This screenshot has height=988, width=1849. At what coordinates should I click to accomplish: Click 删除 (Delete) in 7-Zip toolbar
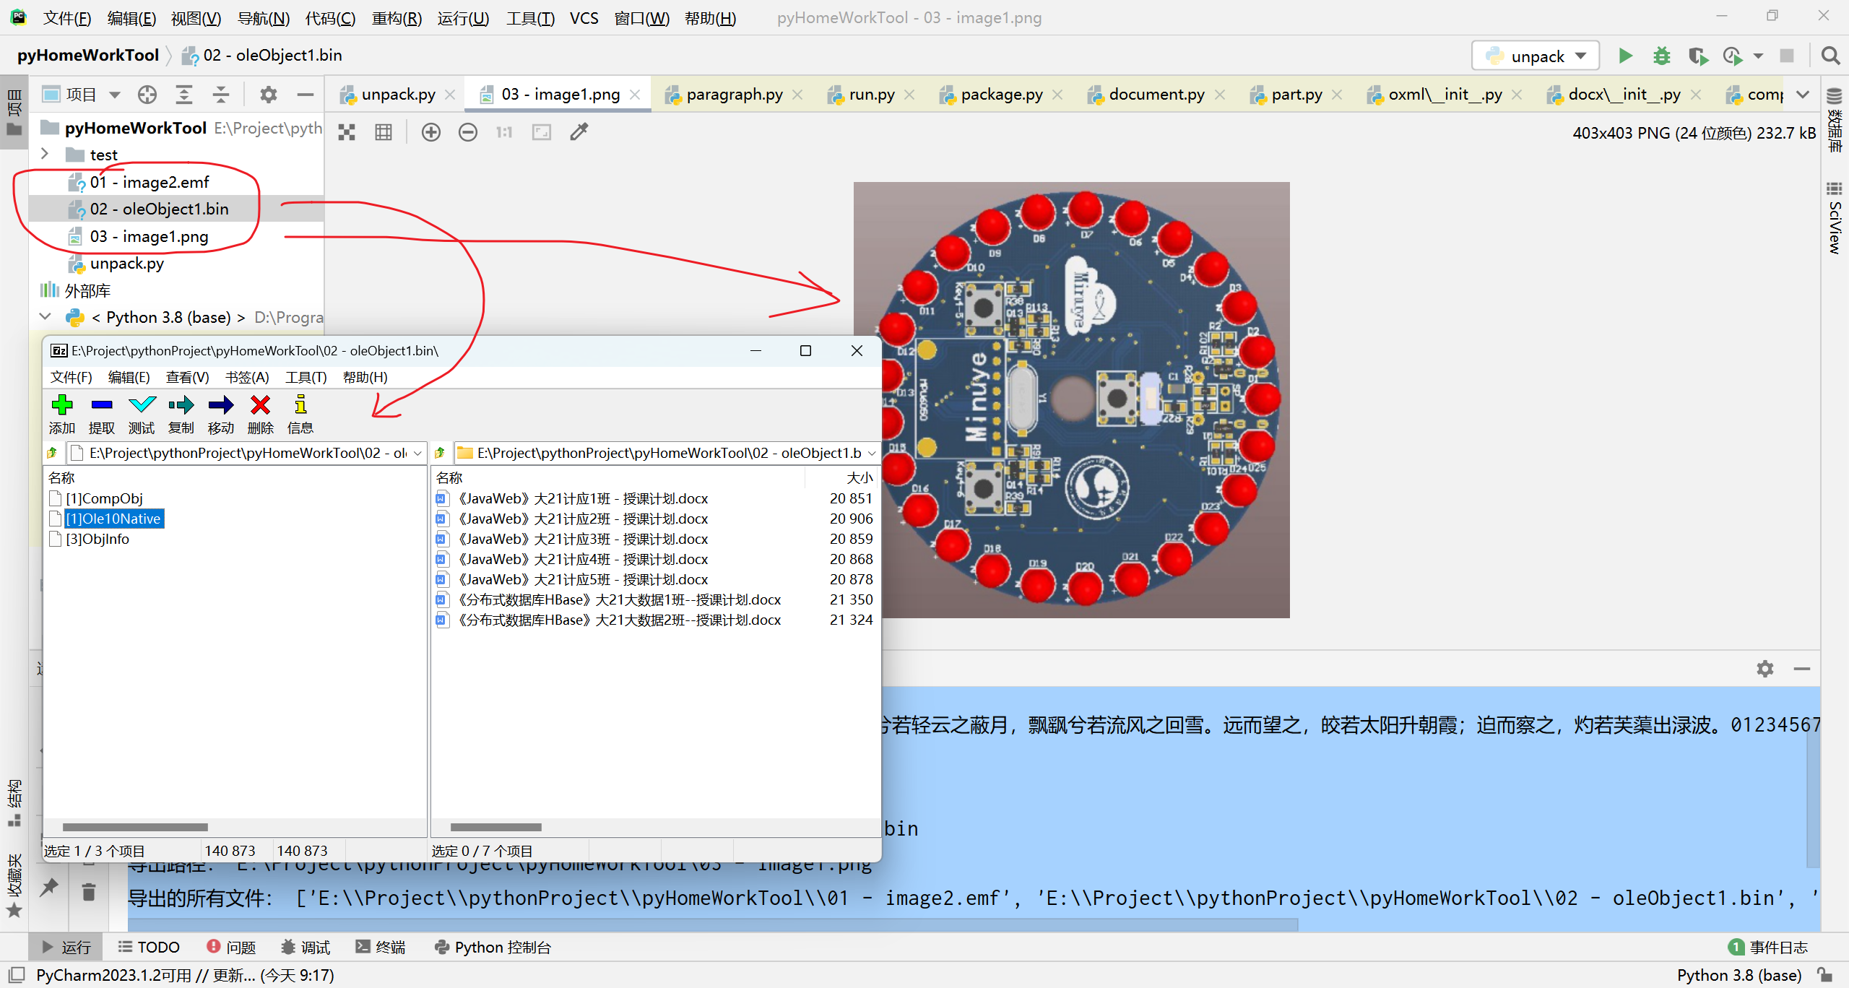point(261,415)
